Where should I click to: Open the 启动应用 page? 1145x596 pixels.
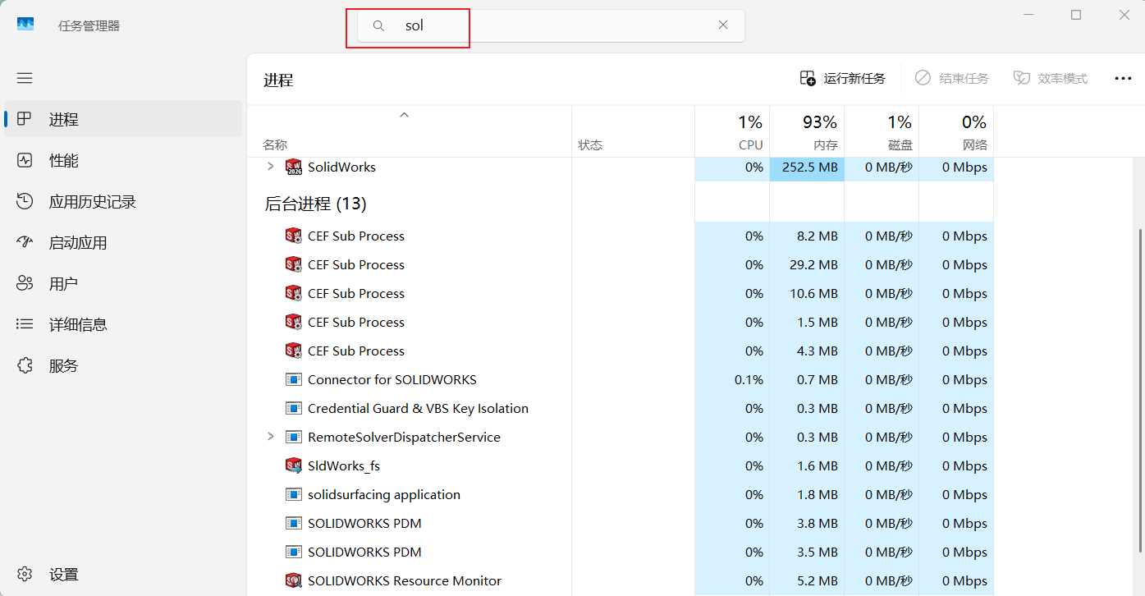123,242
